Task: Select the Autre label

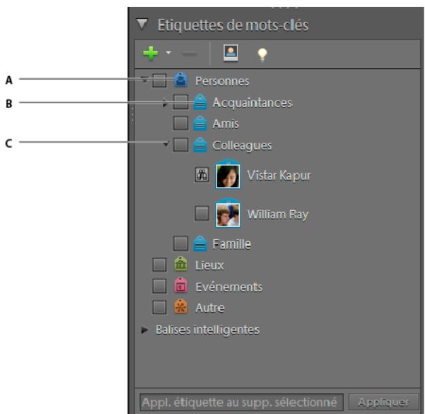Action: tap(210, 308)
